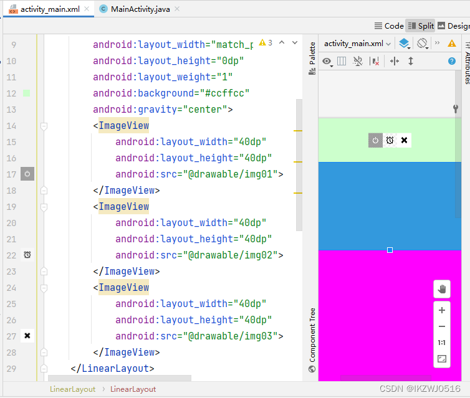Collapse fold marker at line 23

pyautogui.click(x=44, y=272)
